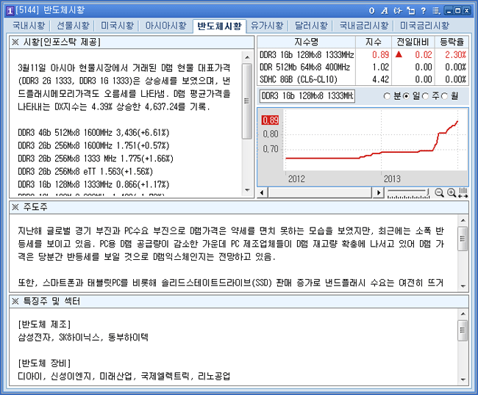Viewport: 478px width, 395px height.
Task: Click the '0' icon in title bar
Action: [x=374, y=10]
